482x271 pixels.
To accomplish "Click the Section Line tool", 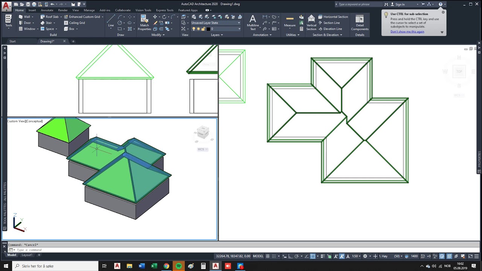I will pos(329,23).
